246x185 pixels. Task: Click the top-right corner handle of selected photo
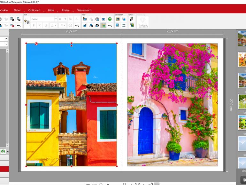(x=117, y=43)
